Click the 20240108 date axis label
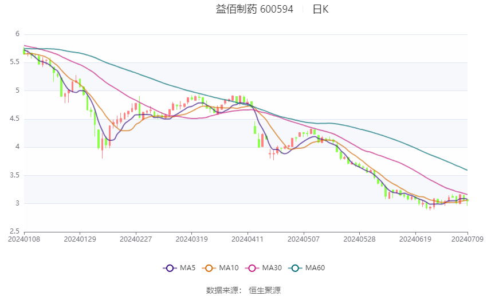 [x=24, y=239]
